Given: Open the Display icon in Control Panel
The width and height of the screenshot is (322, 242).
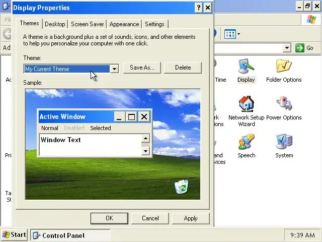Looking at the screenshot, I should (246, 71).
